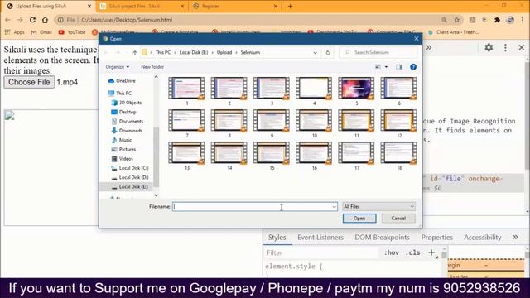Open DevTools settings gear icon
This screenshot has height=298, width=530.
pyautogui.click(x=489, y=48)
